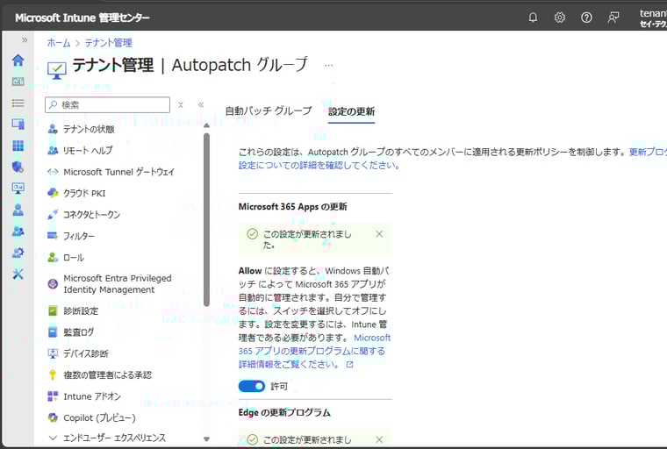Click the Edge の更新プログラム heading
The width and height of the screenshot is (667, 449).
(284, 412)
